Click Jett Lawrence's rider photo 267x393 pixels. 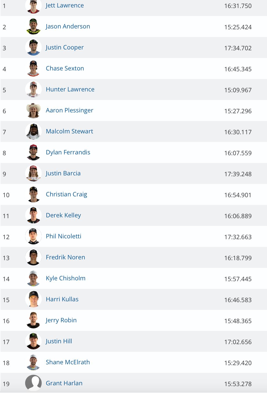33,6
